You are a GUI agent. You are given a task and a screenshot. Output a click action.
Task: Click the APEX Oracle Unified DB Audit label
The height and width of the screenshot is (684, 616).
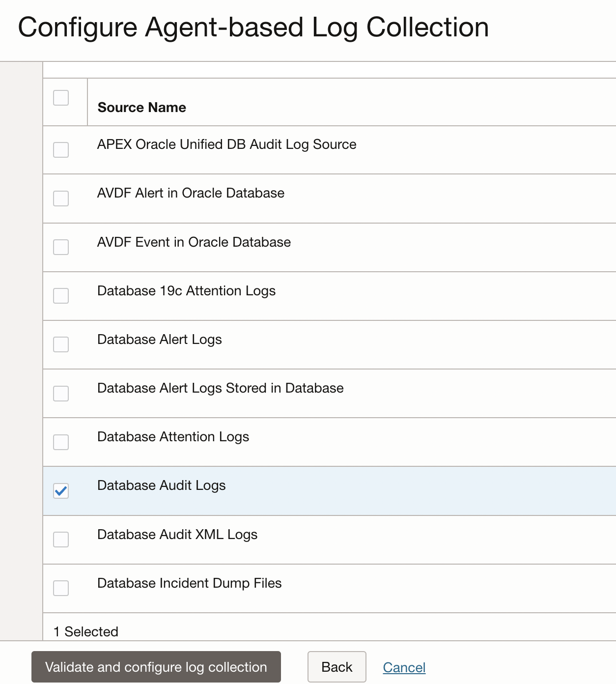(226, 144)
